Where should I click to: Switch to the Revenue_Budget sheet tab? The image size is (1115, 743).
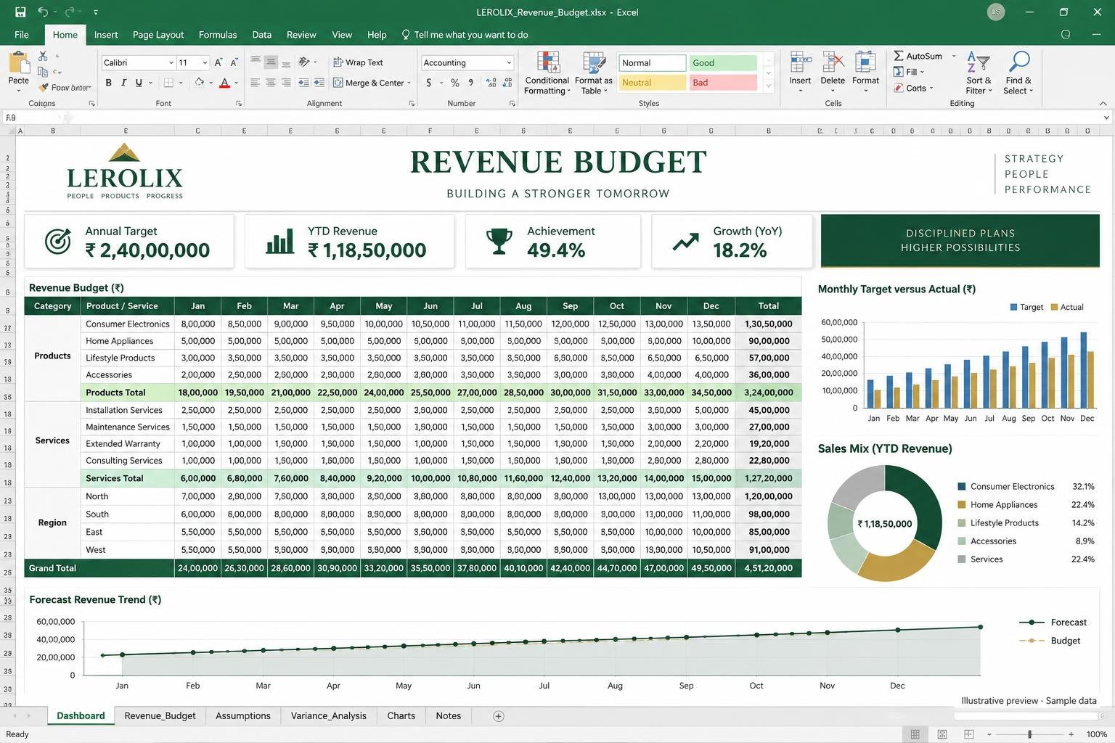coord(160,716)
